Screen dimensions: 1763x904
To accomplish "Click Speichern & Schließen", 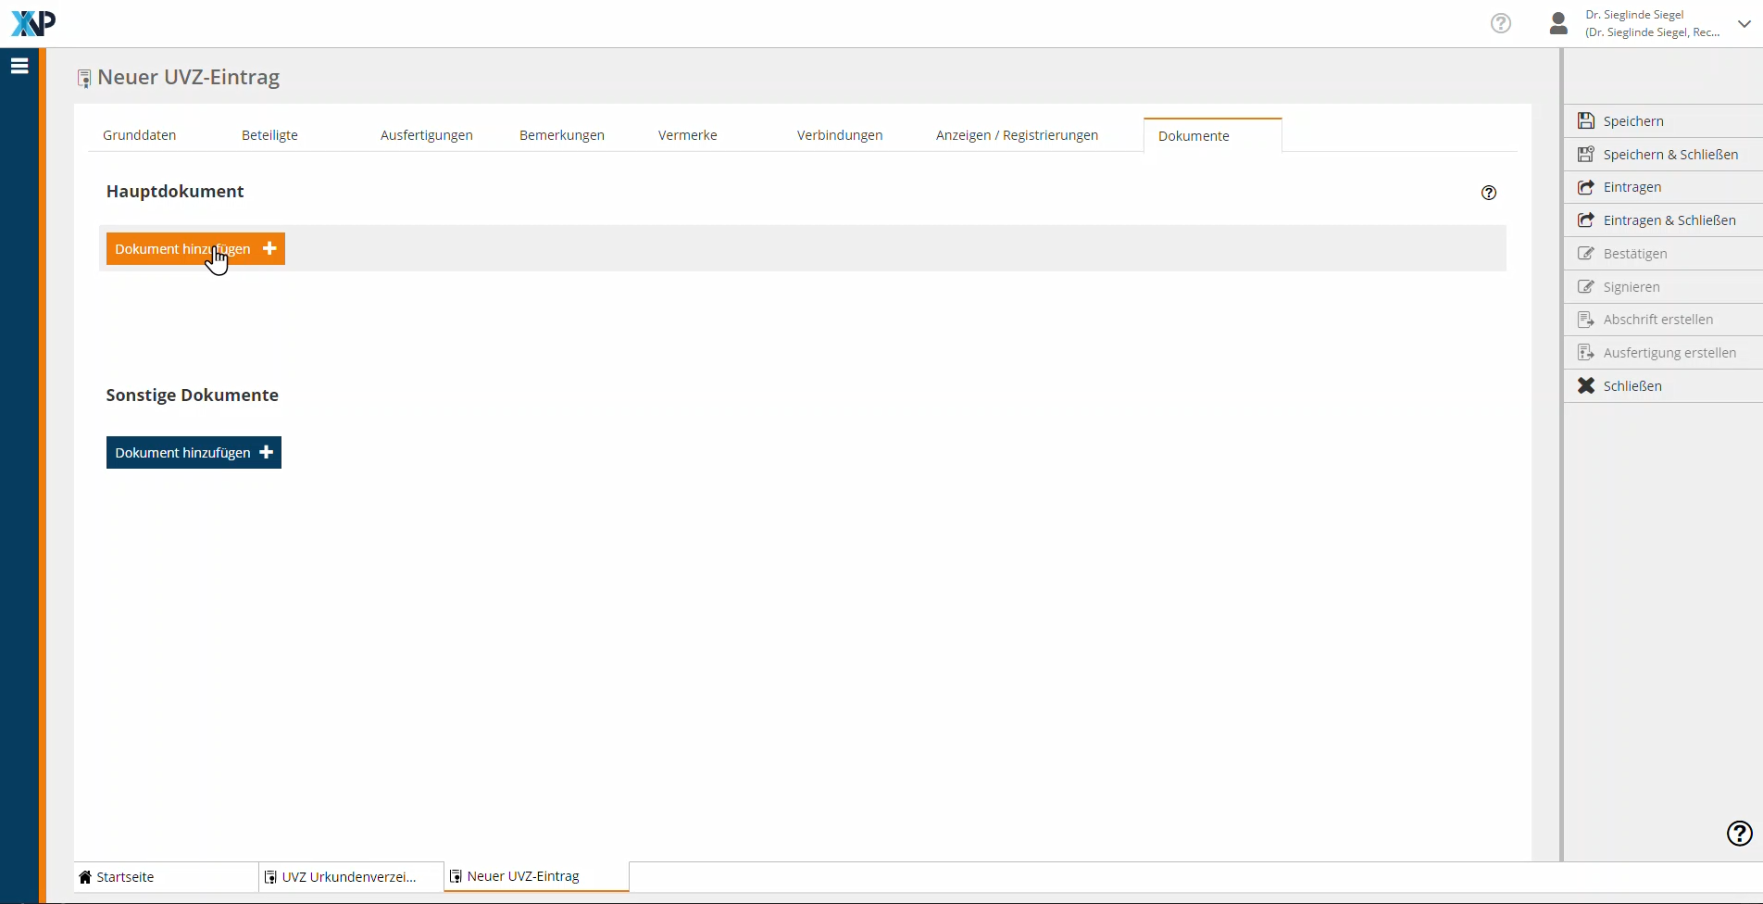I will [x=1669, y=155].
